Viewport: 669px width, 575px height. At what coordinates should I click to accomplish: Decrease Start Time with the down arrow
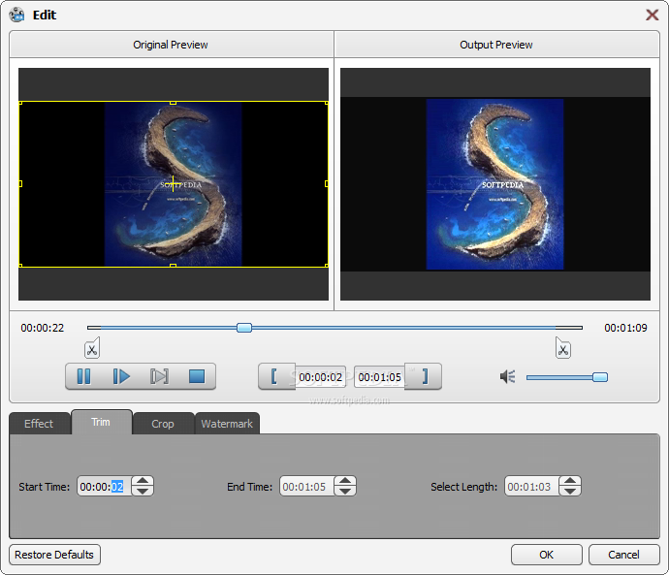coord(143,491)
